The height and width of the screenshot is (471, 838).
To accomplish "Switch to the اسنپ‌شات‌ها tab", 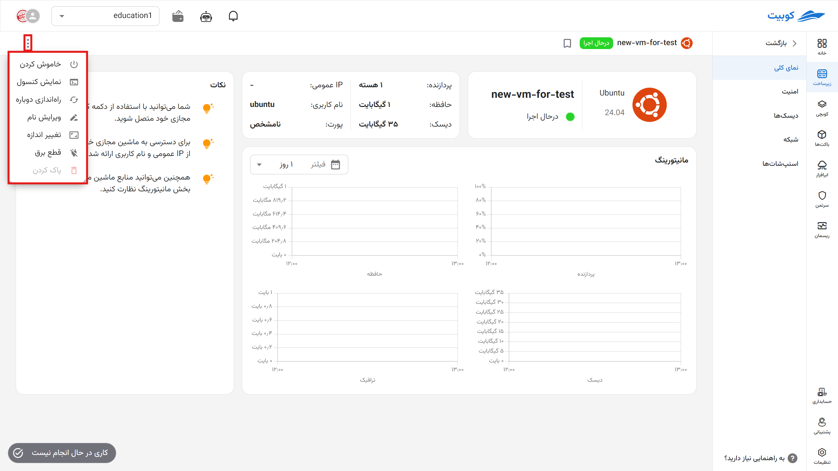I will [x=781, y=164].
